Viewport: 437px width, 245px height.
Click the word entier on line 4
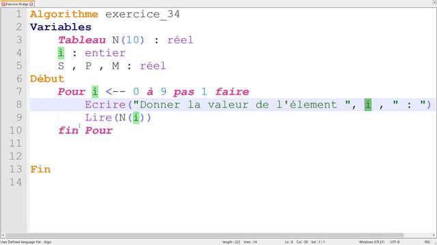(105, 53)
